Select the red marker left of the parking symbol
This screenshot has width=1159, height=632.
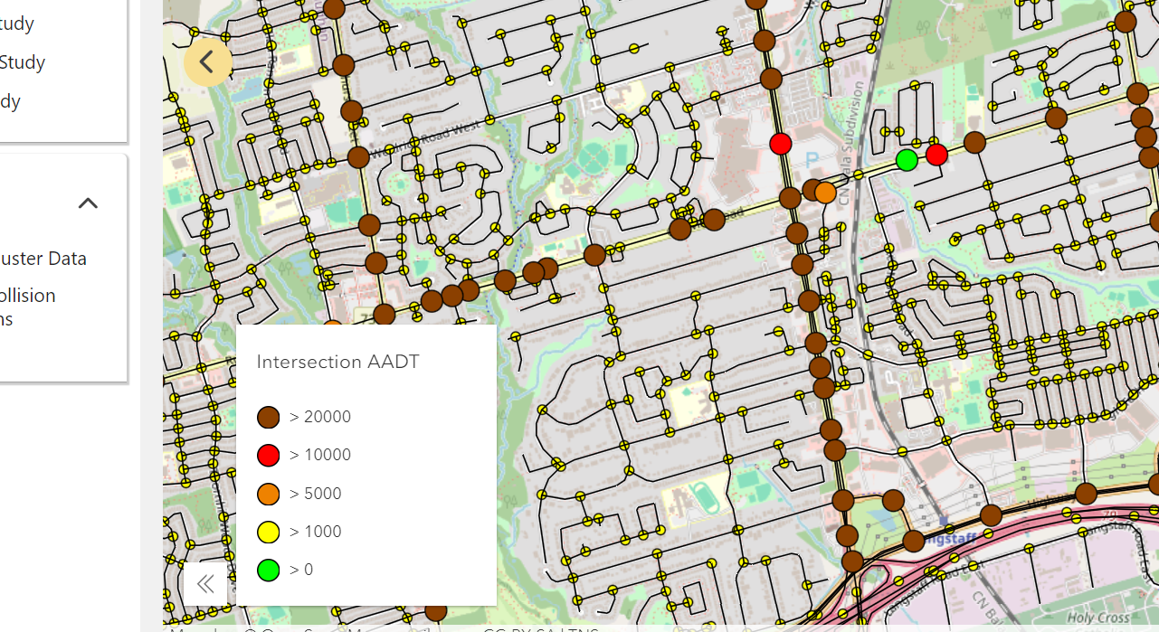[780, 143]
